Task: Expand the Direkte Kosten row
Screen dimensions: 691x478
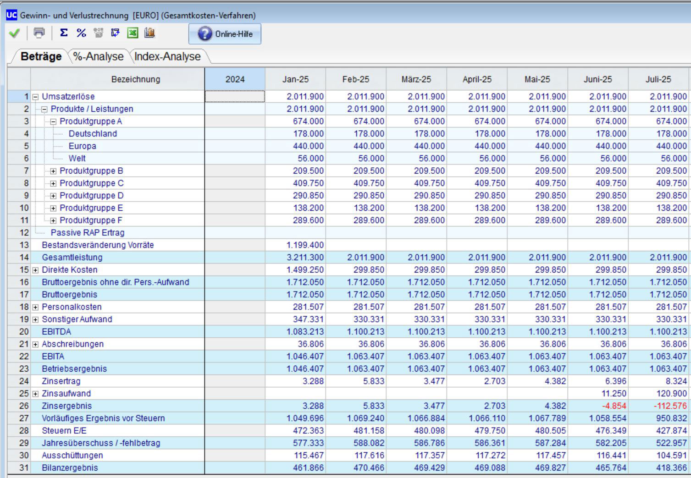Action: 36,270
